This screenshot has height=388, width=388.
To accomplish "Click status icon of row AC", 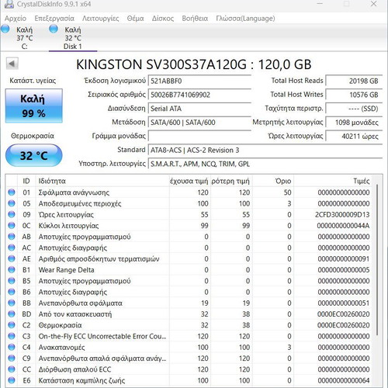I will pyautogui.click(x=12, y=248).
